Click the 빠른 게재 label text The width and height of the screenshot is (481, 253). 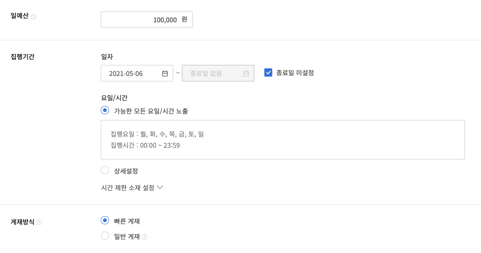(x=127, y=221)
